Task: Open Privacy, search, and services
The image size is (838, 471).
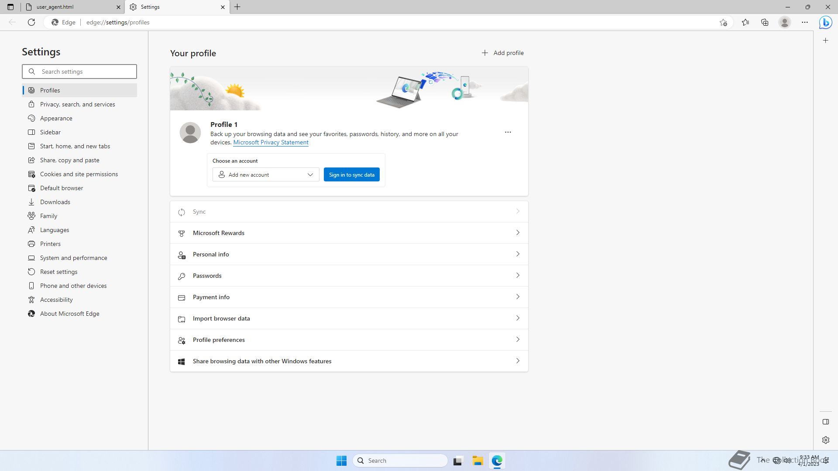Action: pos(79,104)
